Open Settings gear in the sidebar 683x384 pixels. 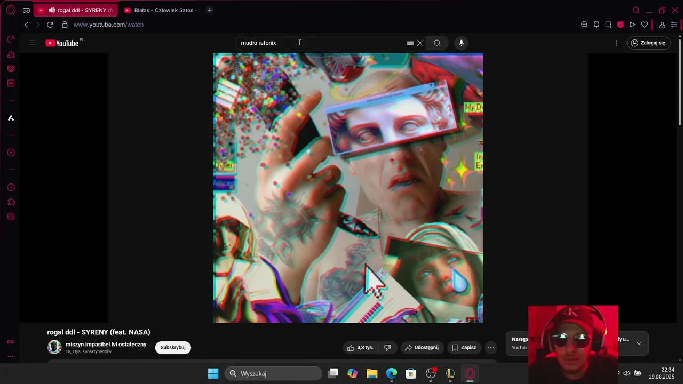pyautogui.click(x=11, y=217)
